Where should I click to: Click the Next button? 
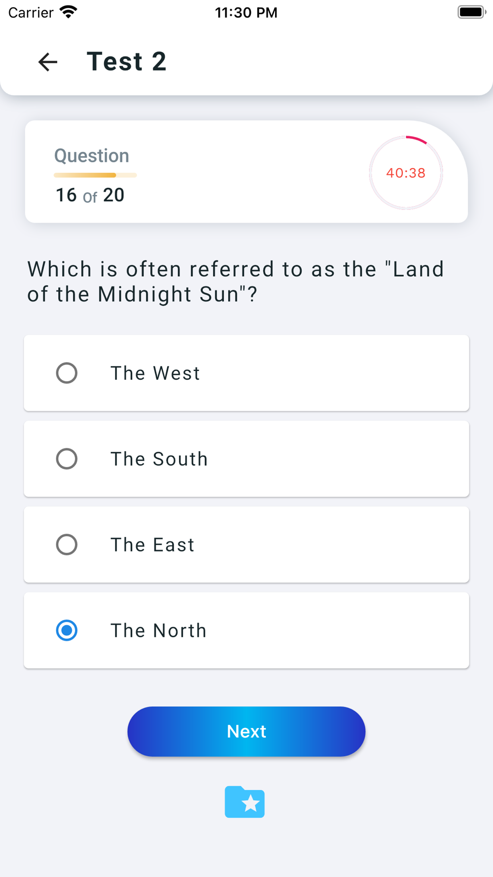coord(246,731)
